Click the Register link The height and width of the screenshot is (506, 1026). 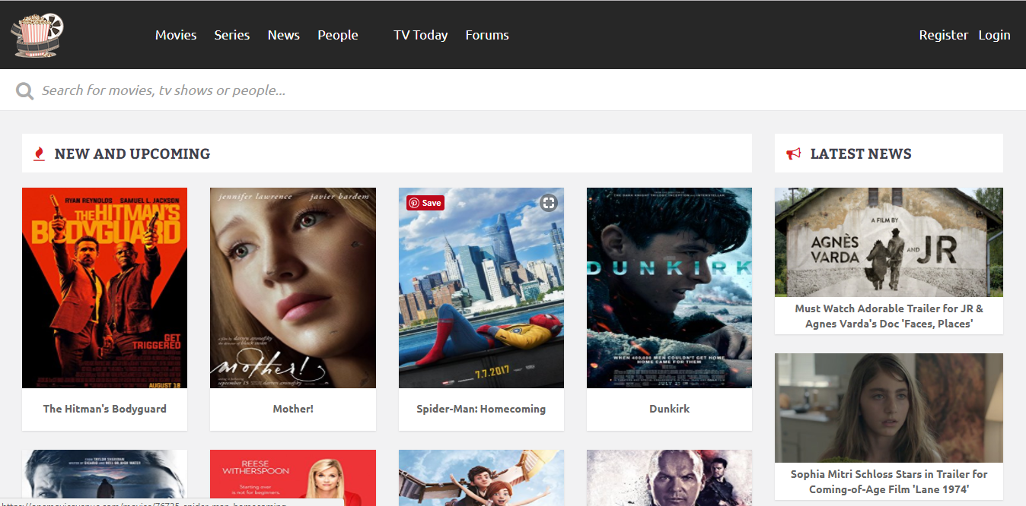point(944,35)
